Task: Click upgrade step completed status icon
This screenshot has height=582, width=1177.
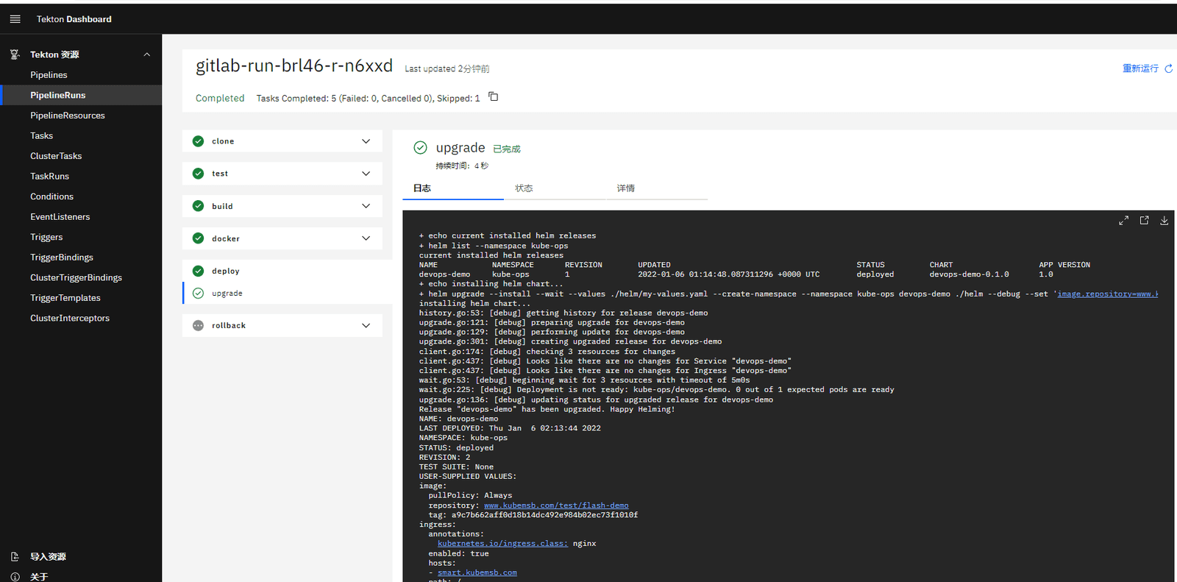Action: click(198, 293)
